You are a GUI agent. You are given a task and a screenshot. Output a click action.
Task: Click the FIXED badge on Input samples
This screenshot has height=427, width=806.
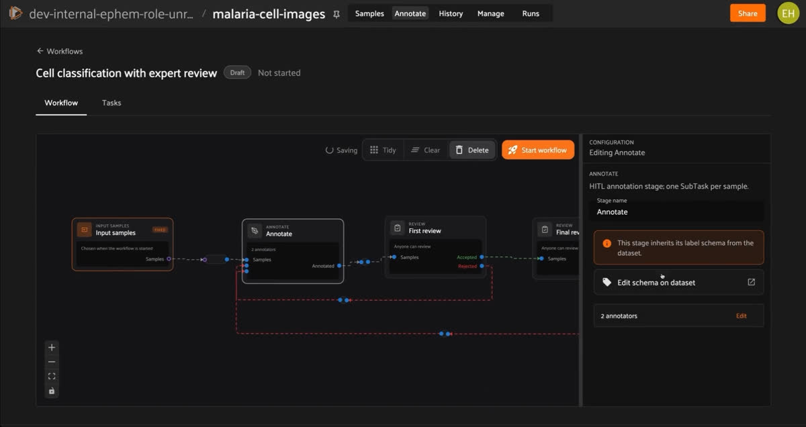[160, 230]
